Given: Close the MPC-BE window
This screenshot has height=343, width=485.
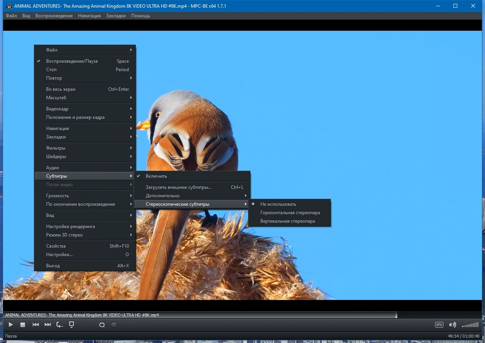Looking at the screenshot, I should click(473, 6).
